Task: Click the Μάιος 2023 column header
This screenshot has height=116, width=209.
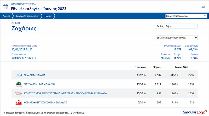Action: [x=181, y=67]
